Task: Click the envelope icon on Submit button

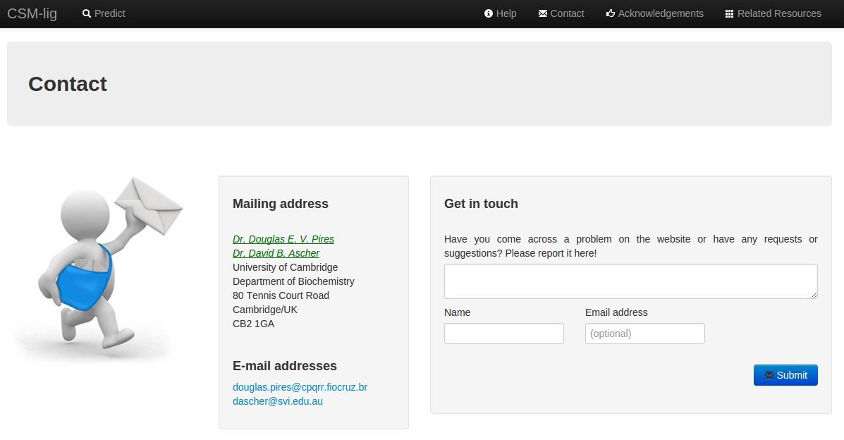Action: pyautogui.click(x=769, y=375)
